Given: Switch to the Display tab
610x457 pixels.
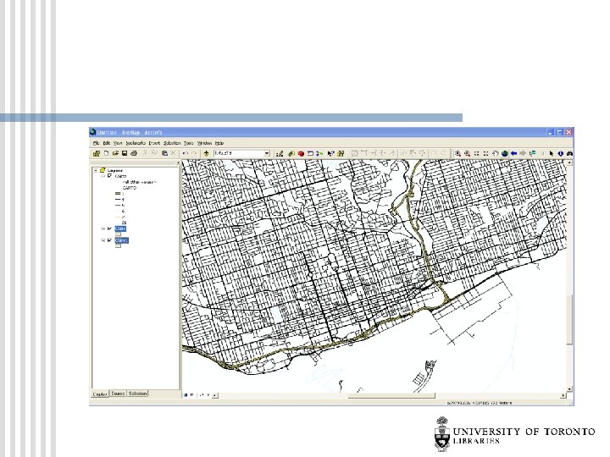Looking at the screenshot, I should point(100,394).
